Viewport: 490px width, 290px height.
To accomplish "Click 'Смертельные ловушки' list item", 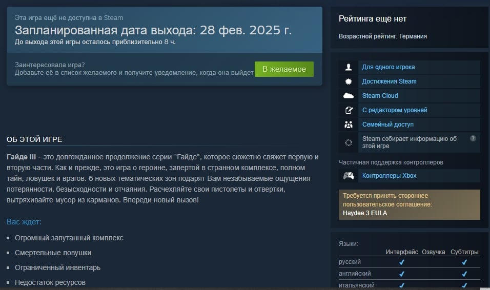I will 53,253.
